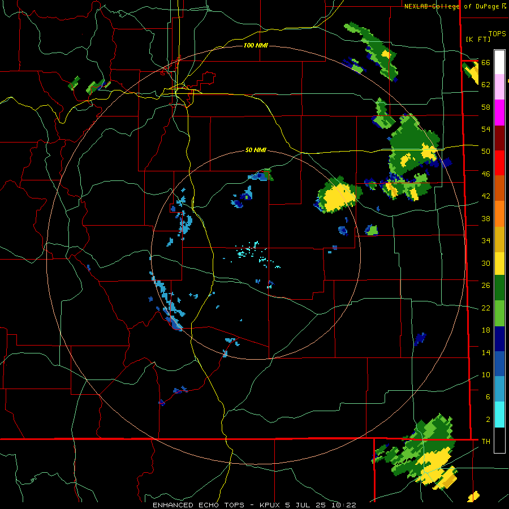509x509 pixels.
Task: Click the "38" legend value
Action: [x=486, y=218]
